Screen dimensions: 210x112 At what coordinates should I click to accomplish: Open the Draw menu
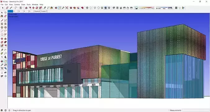[x=23, y=5]
